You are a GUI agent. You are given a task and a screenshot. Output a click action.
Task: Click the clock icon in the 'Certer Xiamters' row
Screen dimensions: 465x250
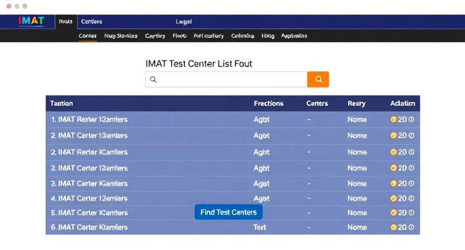[411, 213]
